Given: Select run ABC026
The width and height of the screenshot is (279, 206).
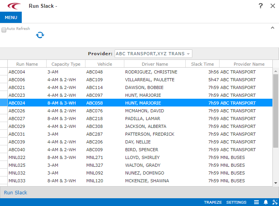Looking at the screenshot, I should click(x=17, y=111).
